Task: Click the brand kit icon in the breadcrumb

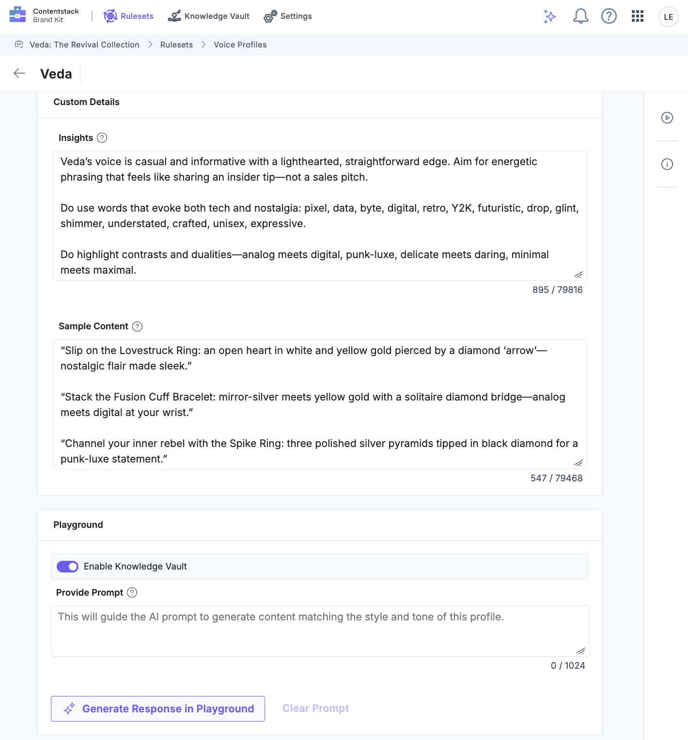Action: pyautogui.click(x=19, y=44)
